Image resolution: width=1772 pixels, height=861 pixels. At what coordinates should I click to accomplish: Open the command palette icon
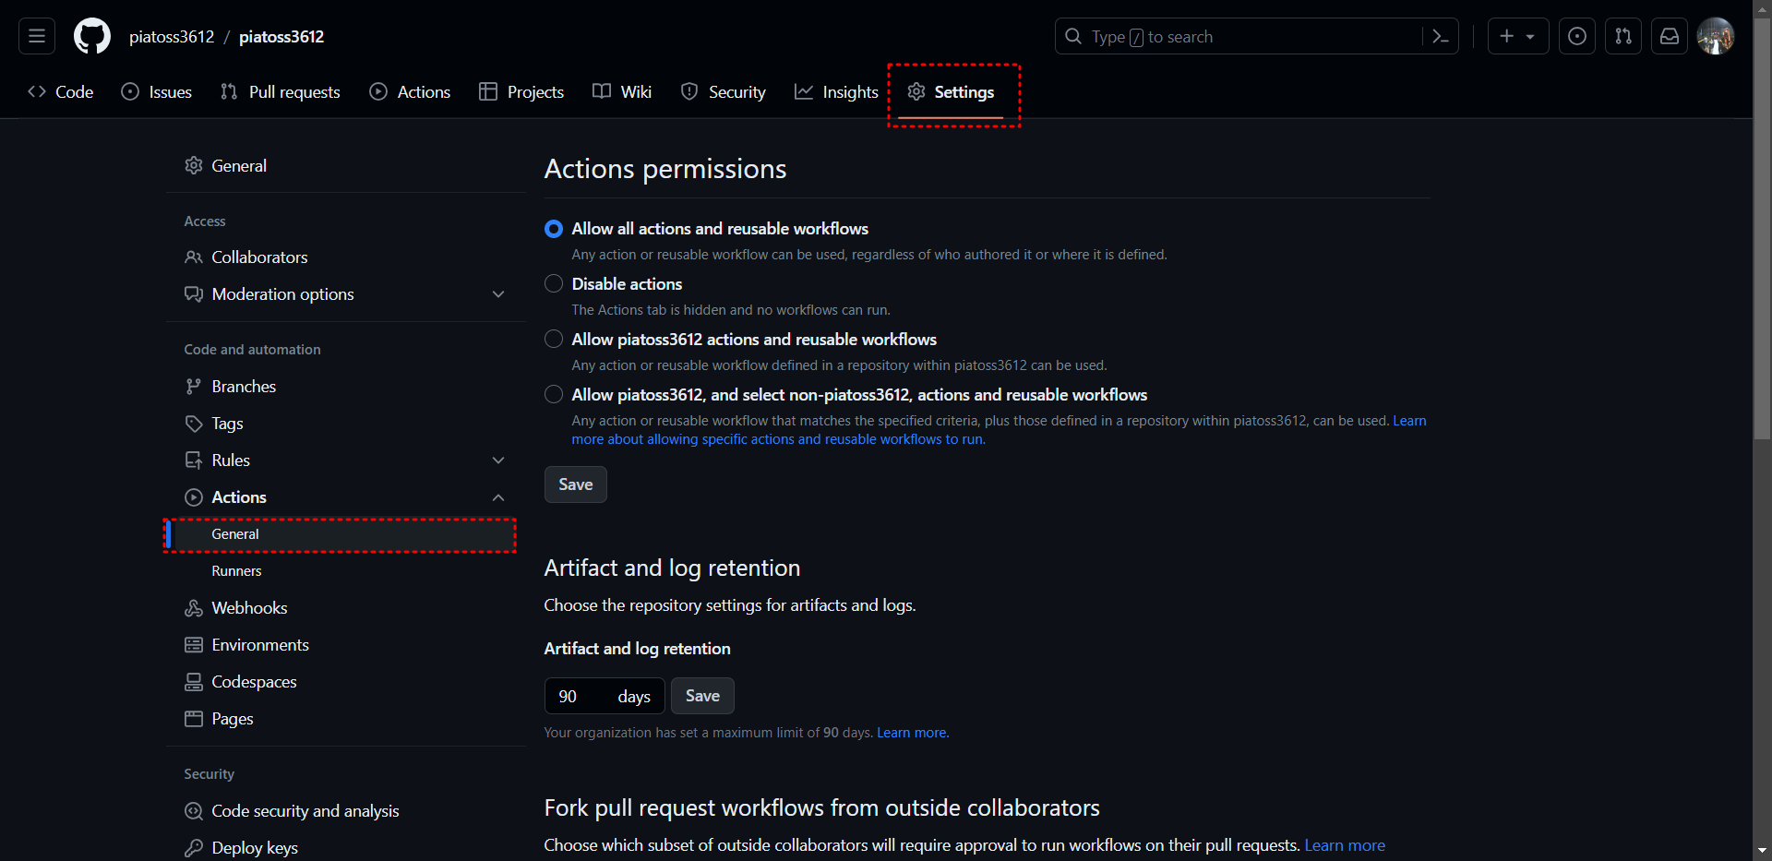coord(1440,37)
